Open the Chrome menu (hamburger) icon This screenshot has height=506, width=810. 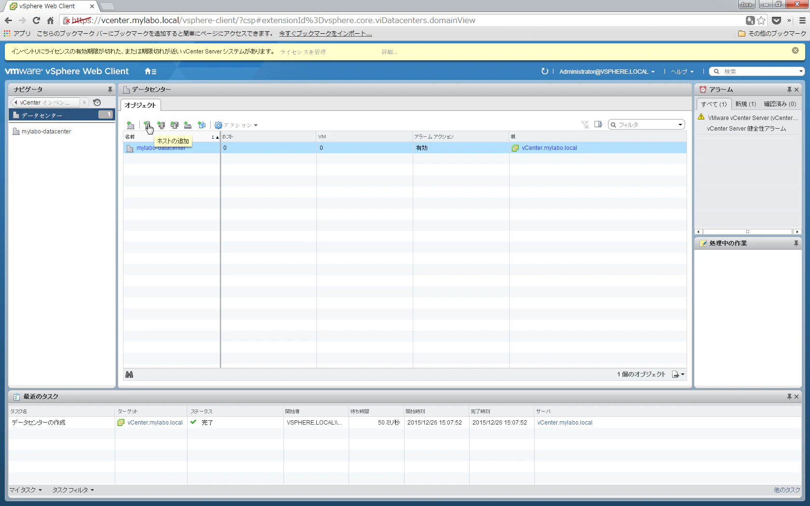[x=802, y=21]
